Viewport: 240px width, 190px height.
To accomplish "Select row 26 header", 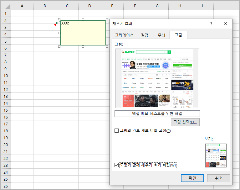I will tap(6, 186).
